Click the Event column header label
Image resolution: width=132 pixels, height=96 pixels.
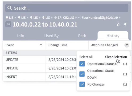tap(10, 45)
